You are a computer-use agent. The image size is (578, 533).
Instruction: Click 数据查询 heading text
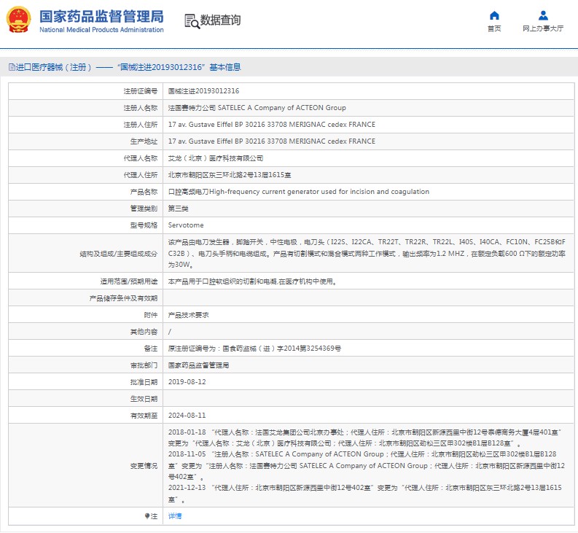(220, 20)
